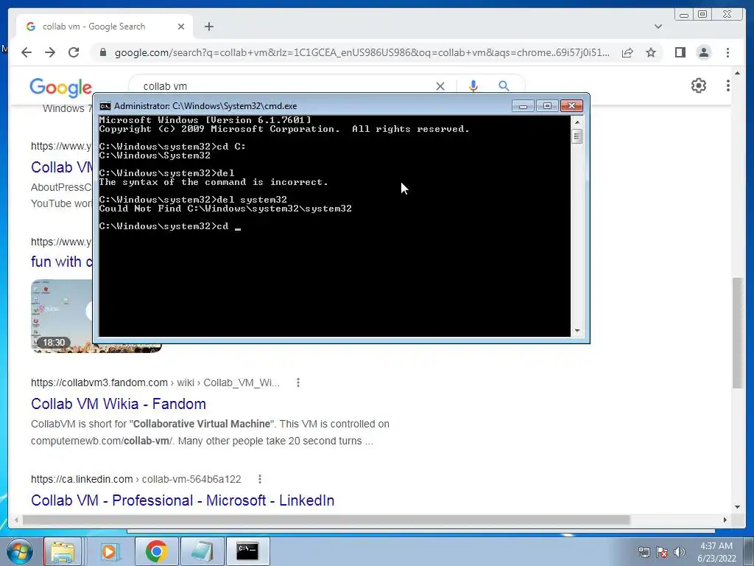The image size is (754, 566).
Task: Click 'The syntax of the command is incorrect' text
Action: [214, 182]
